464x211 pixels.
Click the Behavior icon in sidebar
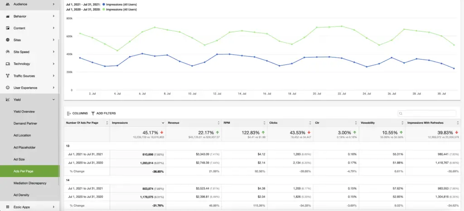tap(8, 16)
